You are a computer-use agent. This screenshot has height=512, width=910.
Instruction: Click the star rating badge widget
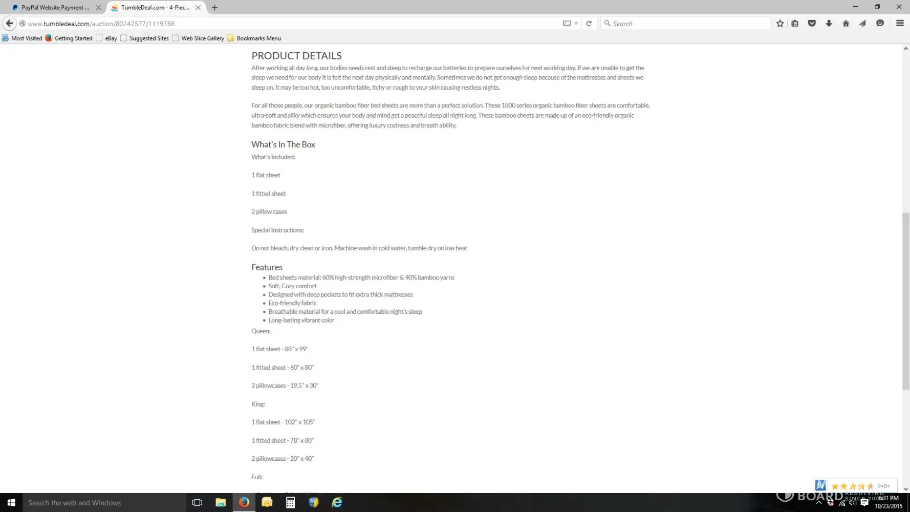(855, 486)
